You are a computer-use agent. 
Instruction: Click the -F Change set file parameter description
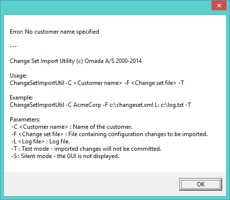109,134
